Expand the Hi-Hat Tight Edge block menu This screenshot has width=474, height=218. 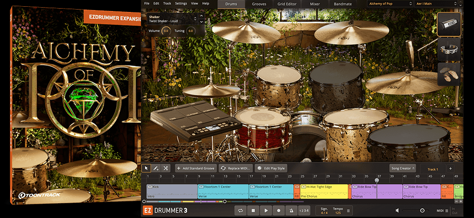coord(303,187)
